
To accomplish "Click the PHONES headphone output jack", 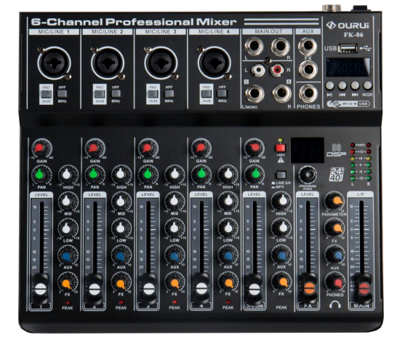I will [308, 93].
